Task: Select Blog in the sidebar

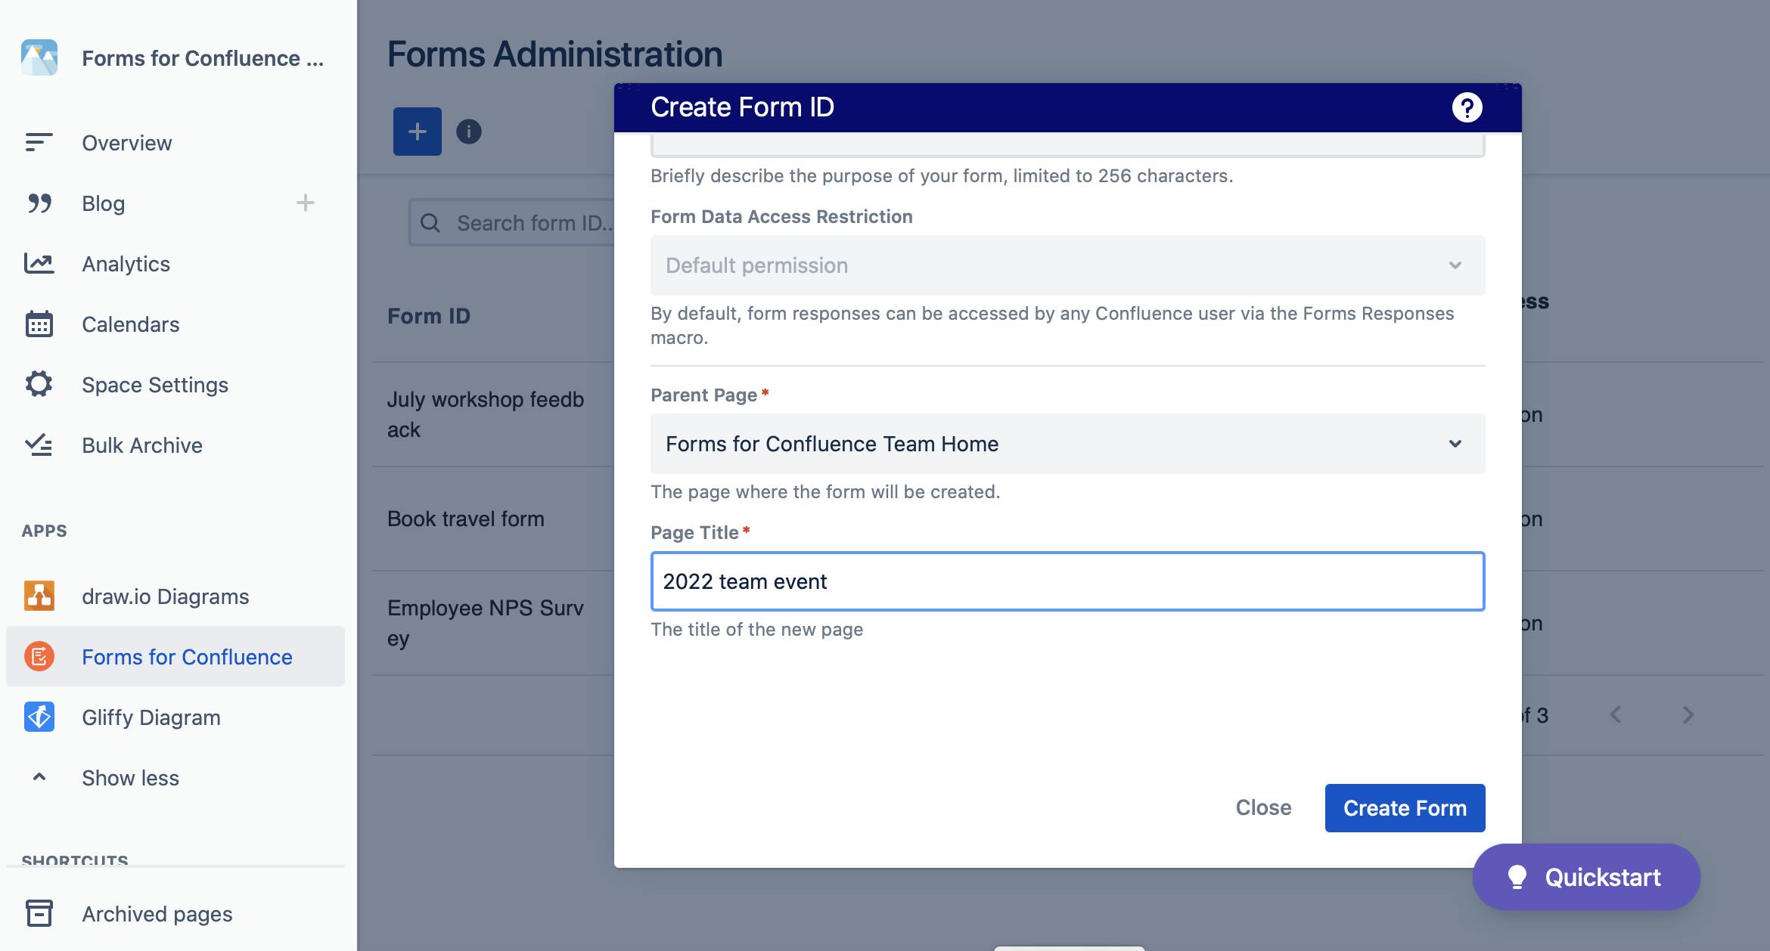Action: 103,203
